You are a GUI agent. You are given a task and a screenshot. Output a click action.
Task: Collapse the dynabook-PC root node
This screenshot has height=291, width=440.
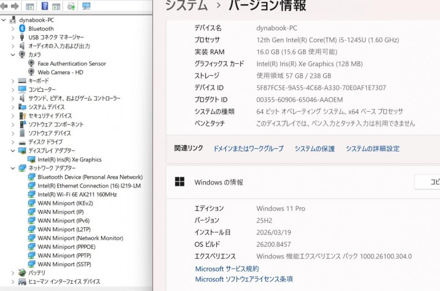tap(4, 20)
